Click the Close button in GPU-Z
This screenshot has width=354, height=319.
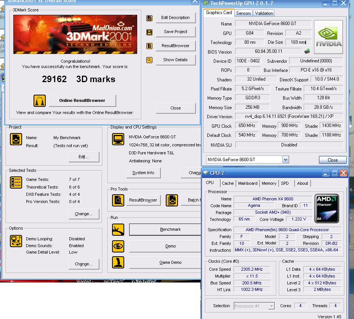pos(333,160)
